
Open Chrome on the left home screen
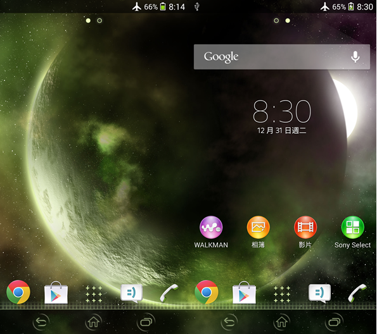click(x=18, y=292)
